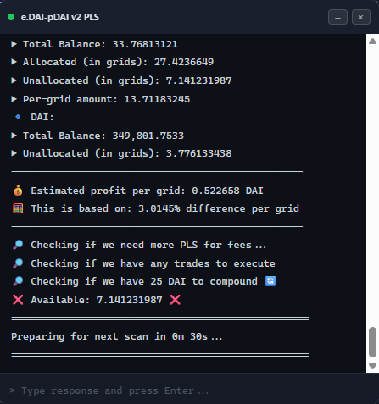This screenshot has height=404, width=379.
Task: Click This is based on: 3.0145% difference line
Action: click(164, 209)
